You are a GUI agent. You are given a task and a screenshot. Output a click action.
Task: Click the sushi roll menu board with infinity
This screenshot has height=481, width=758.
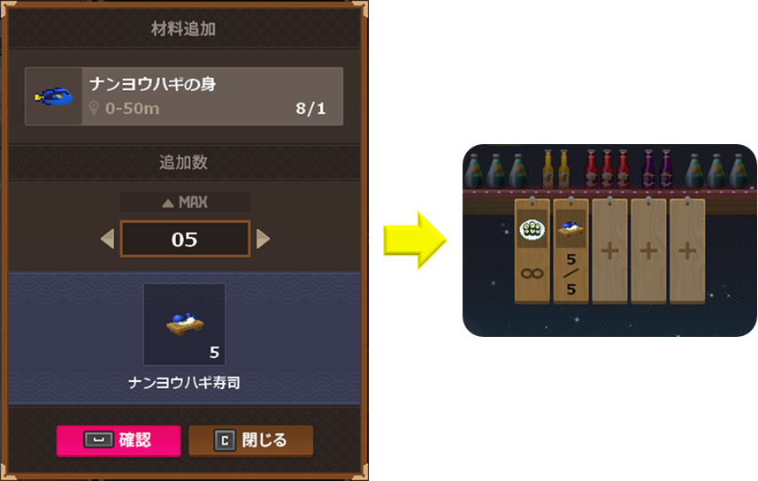(532, 251)
